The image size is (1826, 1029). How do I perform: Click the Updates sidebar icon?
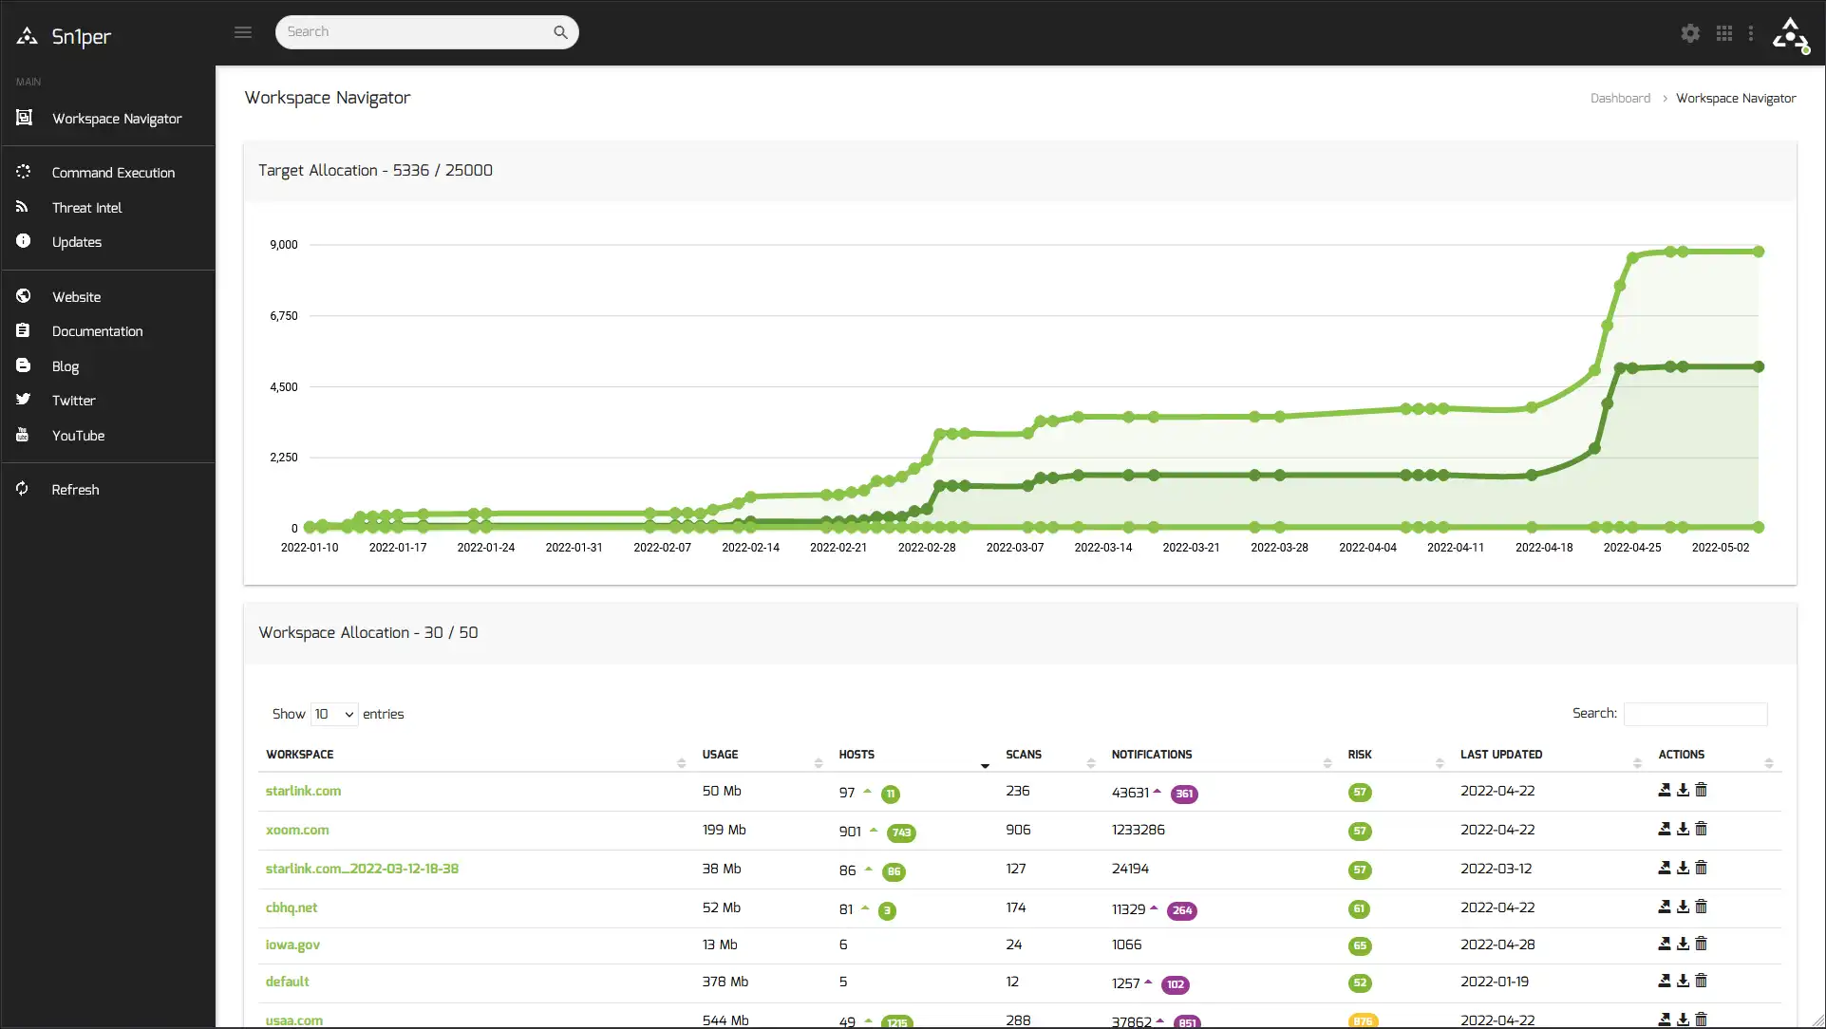tap(23, 241)
